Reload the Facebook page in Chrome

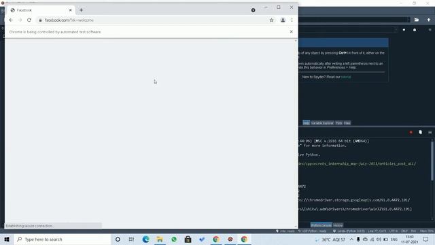pos(29,20)
